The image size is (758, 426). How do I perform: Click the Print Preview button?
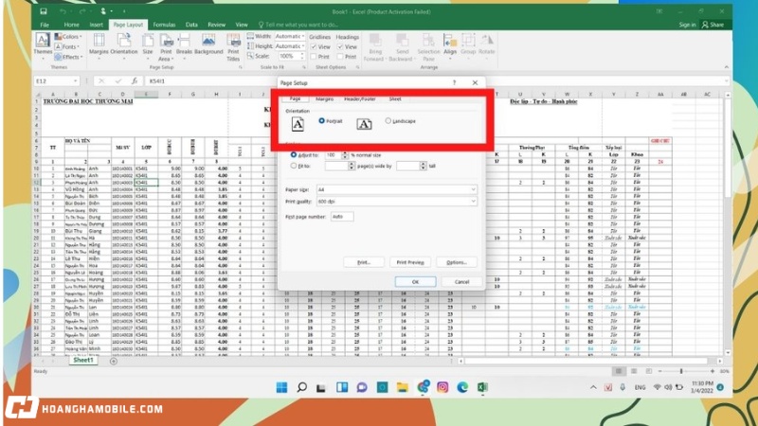pos(410,262)
